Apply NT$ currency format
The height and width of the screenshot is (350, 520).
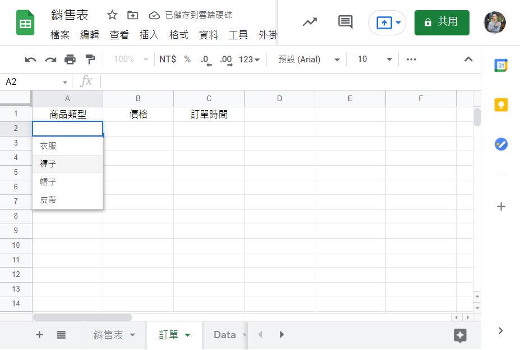tap(168, 59)
